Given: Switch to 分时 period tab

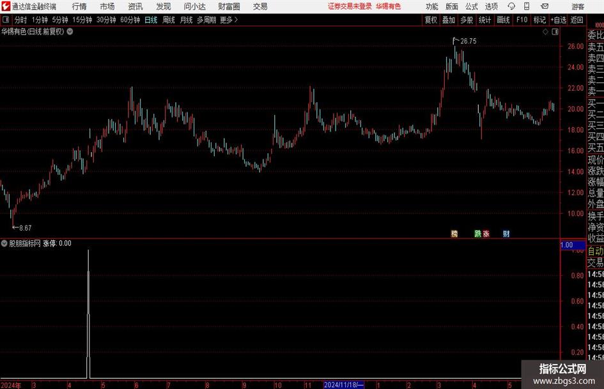Looking at the screenshot, I should point(21,20).
